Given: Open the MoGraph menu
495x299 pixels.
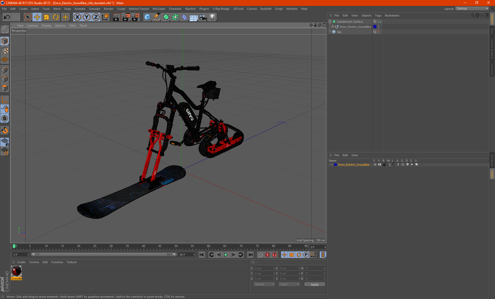Looking at the screenshot, I should pyautogui.click(x=159, y=9).
